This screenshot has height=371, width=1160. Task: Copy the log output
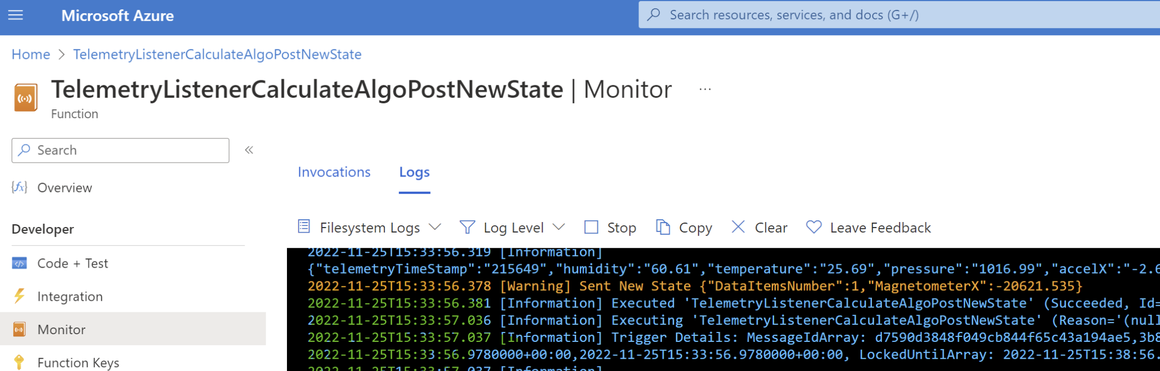(684, 228)
